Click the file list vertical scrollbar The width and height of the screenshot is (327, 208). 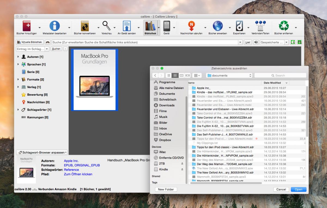click(x=307, y=111)
